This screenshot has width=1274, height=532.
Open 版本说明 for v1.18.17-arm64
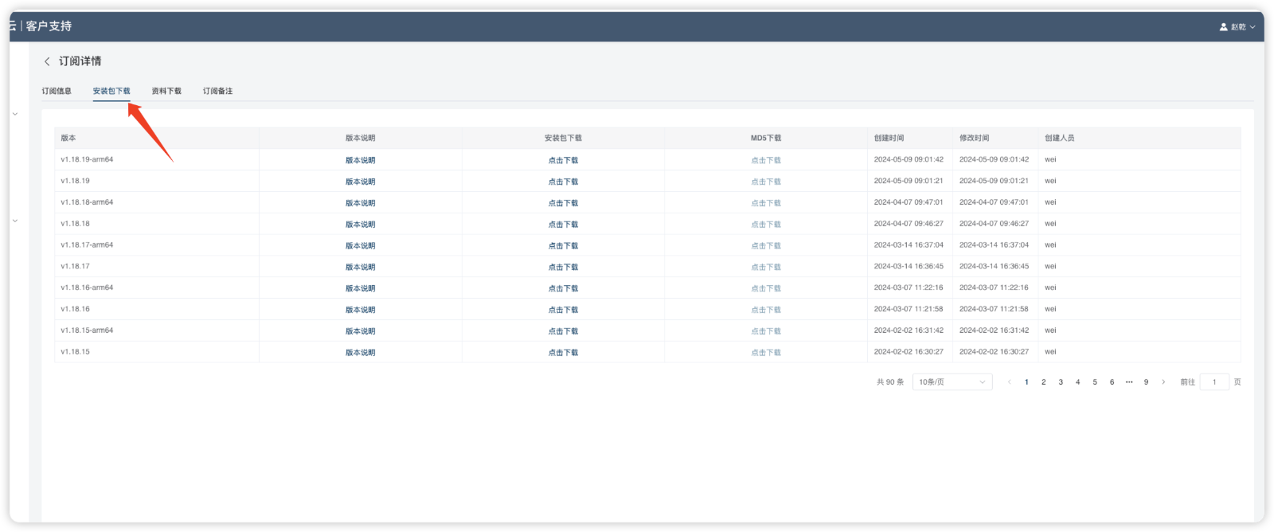coord(360,246)
